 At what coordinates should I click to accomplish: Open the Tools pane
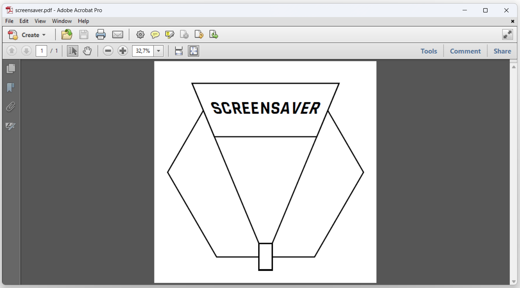[x=429, y=51]
